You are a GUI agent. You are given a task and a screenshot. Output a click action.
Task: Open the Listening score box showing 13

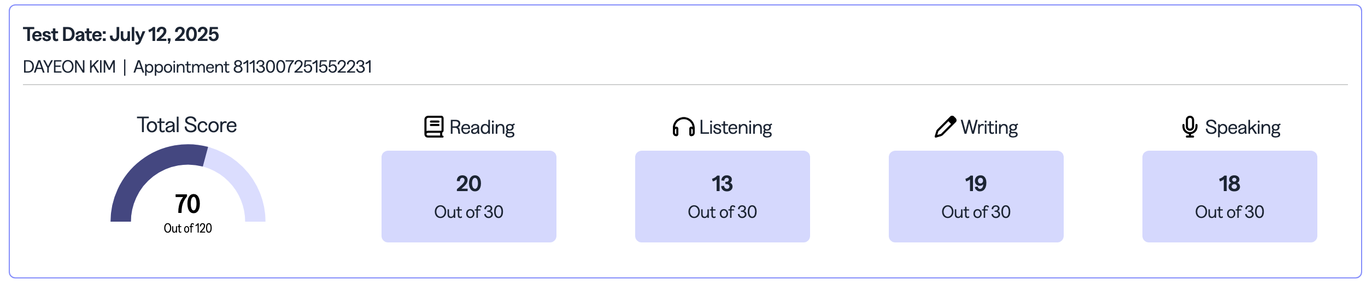[722, 197]
